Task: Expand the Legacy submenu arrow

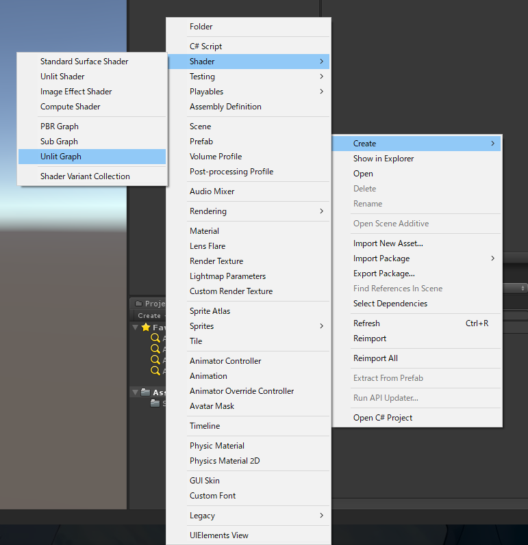Action: [322, 516]
